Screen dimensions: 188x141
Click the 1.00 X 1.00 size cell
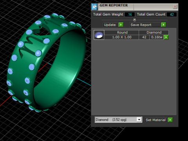[x=122, y=37]
